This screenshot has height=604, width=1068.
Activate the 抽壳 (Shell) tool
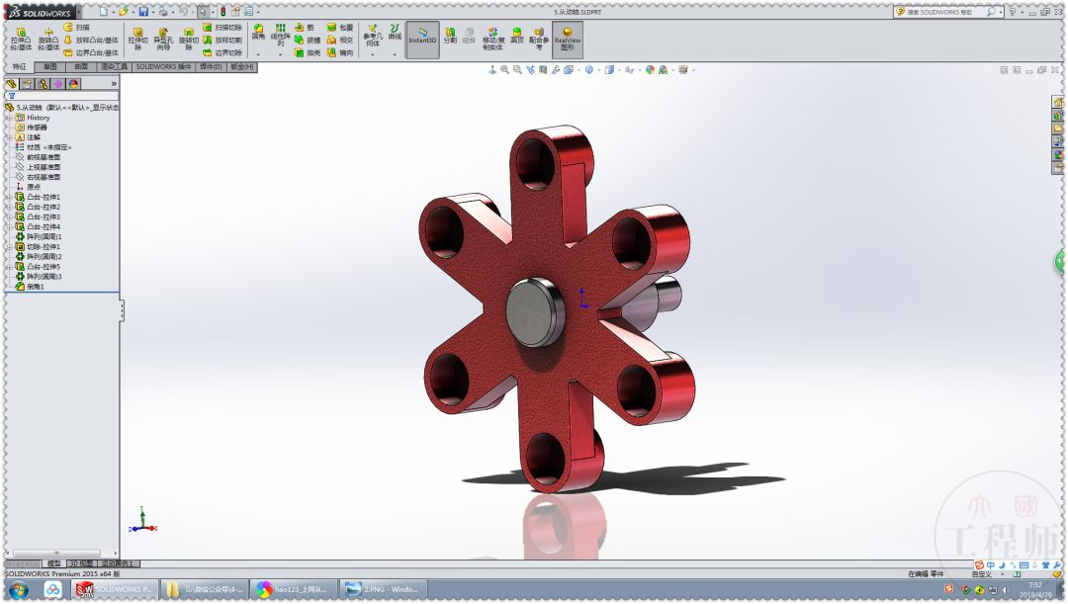point(302,50)
